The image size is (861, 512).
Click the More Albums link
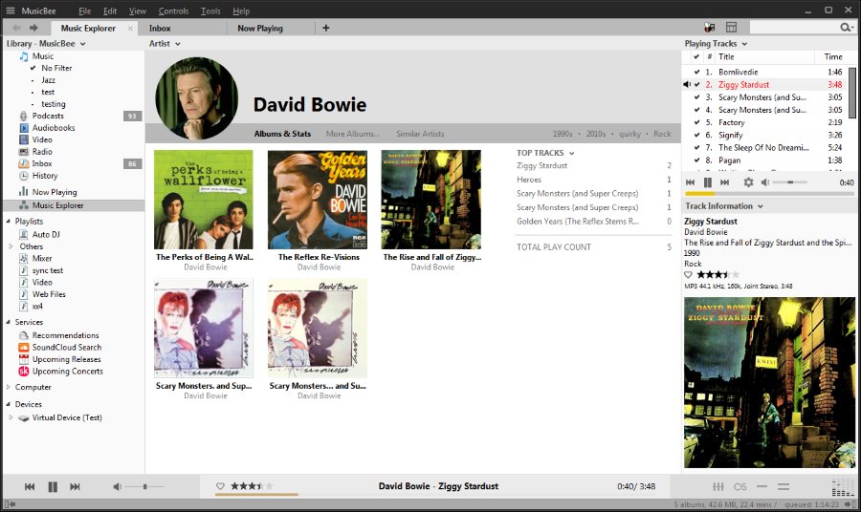352,134
